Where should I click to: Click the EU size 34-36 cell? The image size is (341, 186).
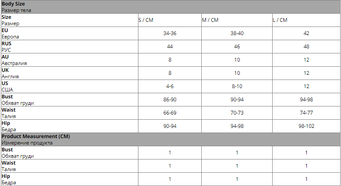pyautogui.click(x=170, y=33)
